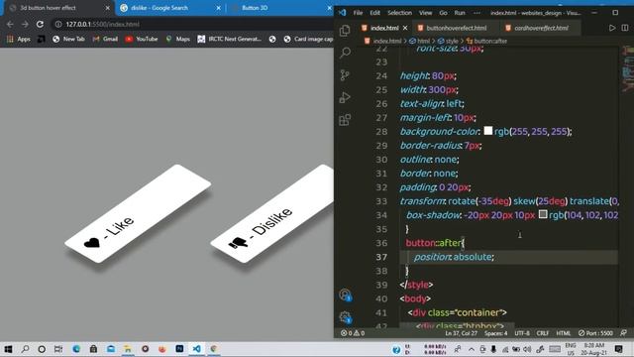The image size is (634, 357).
Task: Click the browser address bar URL
Action: [102, 24]
